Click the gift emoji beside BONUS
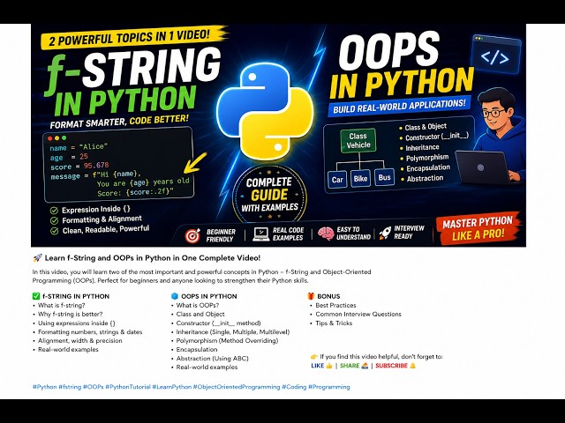This screenshot has width=565, height=423. [311, 296]
